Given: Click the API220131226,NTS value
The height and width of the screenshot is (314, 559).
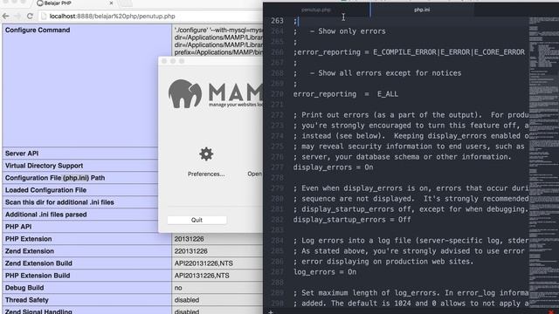Looking at the screenshot, I should tap(204, 263).
